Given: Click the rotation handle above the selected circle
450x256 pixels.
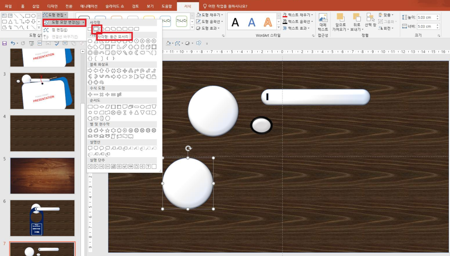Looking at the screenshot, I should pyautogui.click(x=188, y=148).
